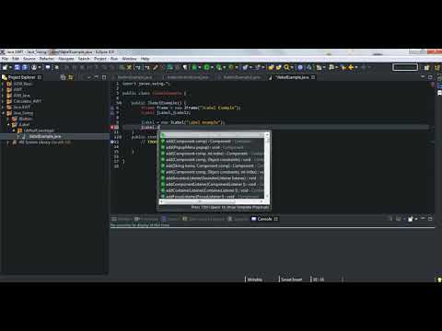The height and width of the screenshot is (331, 442).
Task: Select add(Component comp, int index) suggestion
Action: click(x=212, y=154)
